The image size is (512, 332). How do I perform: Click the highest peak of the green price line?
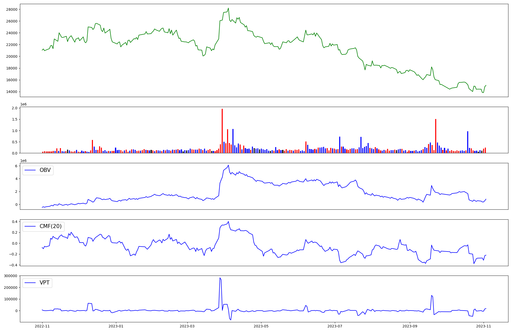228,8
